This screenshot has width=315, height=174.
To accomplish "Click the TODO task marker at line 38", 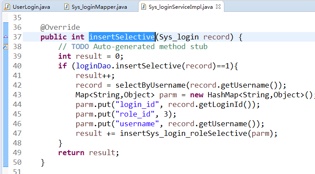I will (6, 46).
